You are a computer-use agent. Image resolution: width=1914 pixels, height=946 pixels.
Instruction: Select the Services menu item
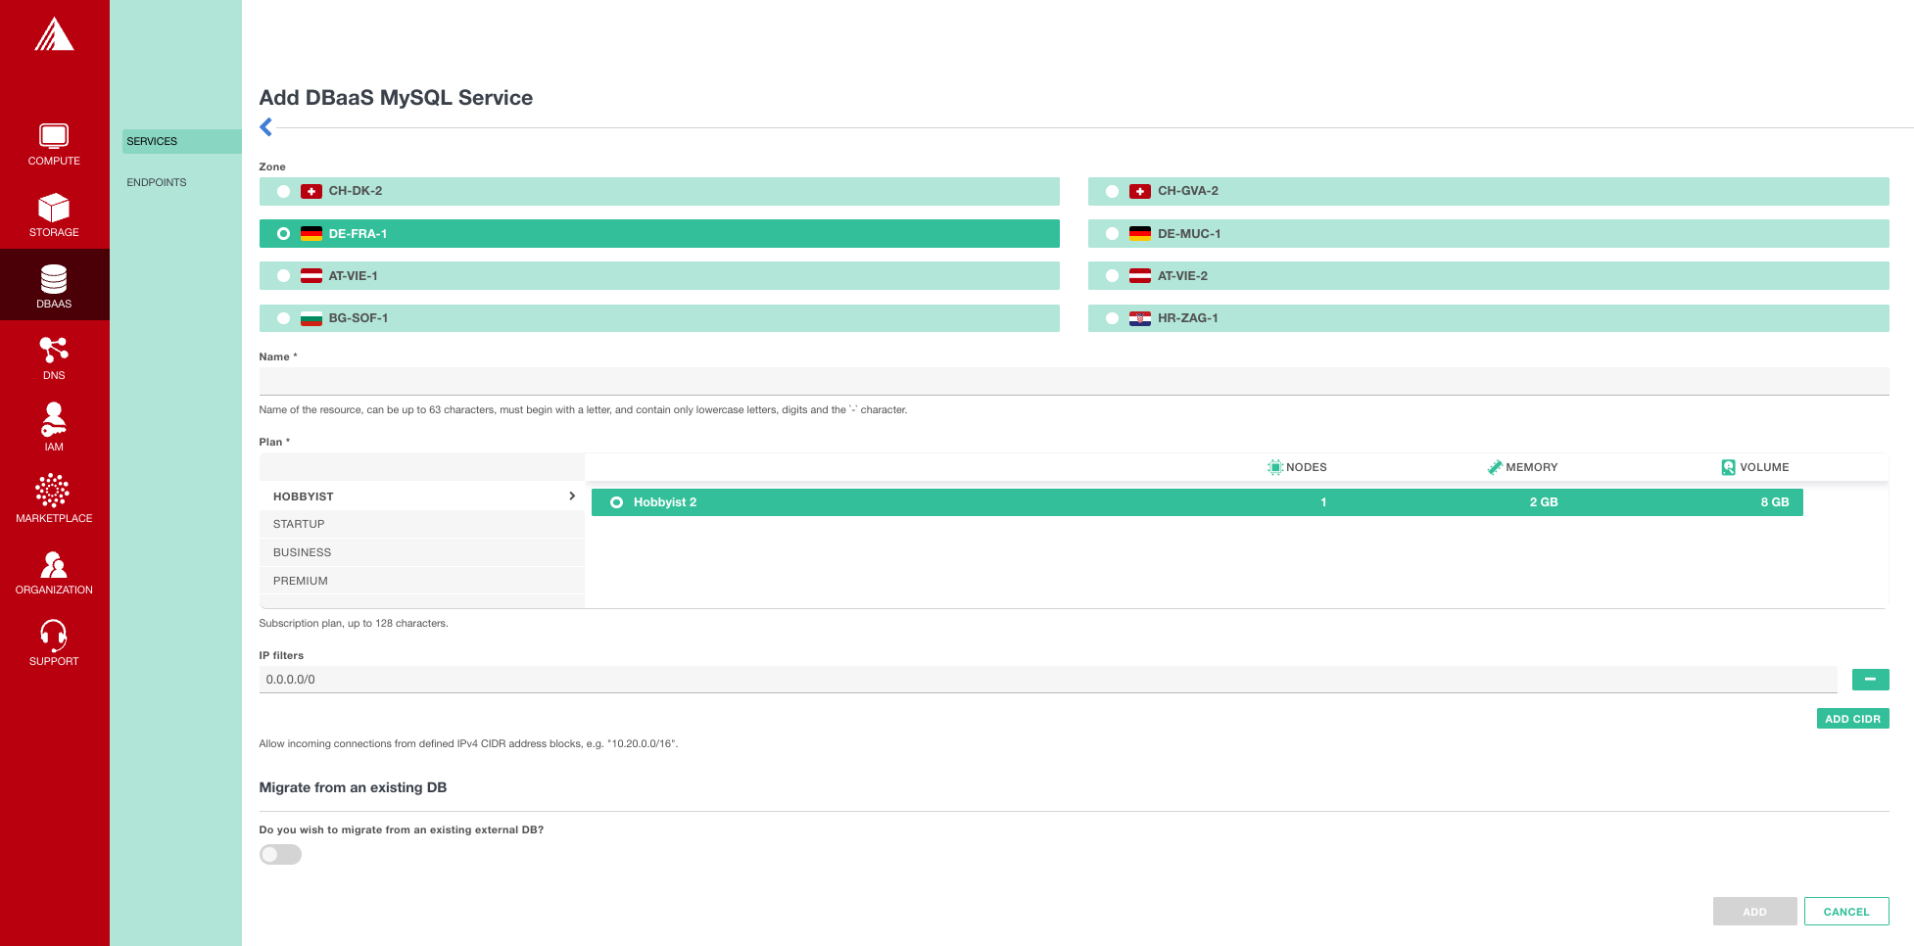click(x=153, y=142)
